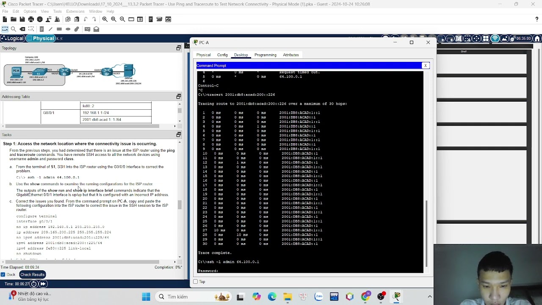The height and width of the screenshot is (305, 542).
Task: Choose the Delete tool
Action: click(22, 29)
